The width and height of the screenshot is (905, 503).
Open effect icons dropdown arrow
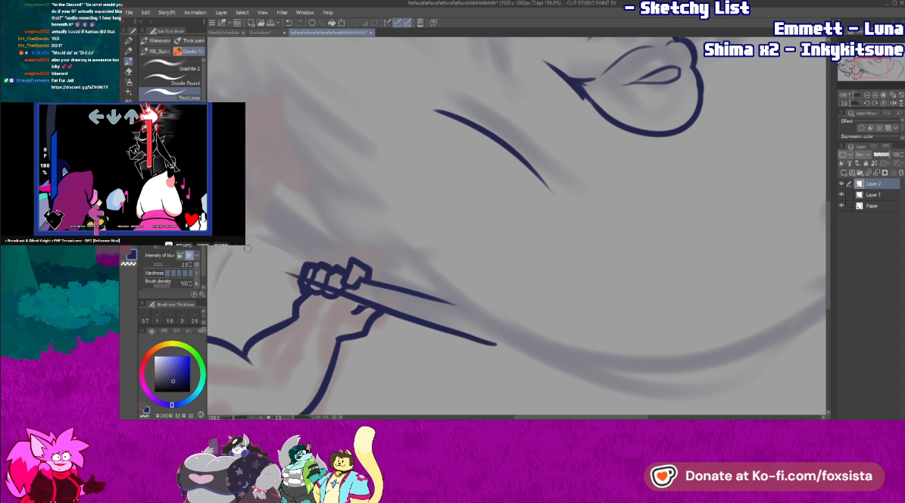click(x=896, y=128)
